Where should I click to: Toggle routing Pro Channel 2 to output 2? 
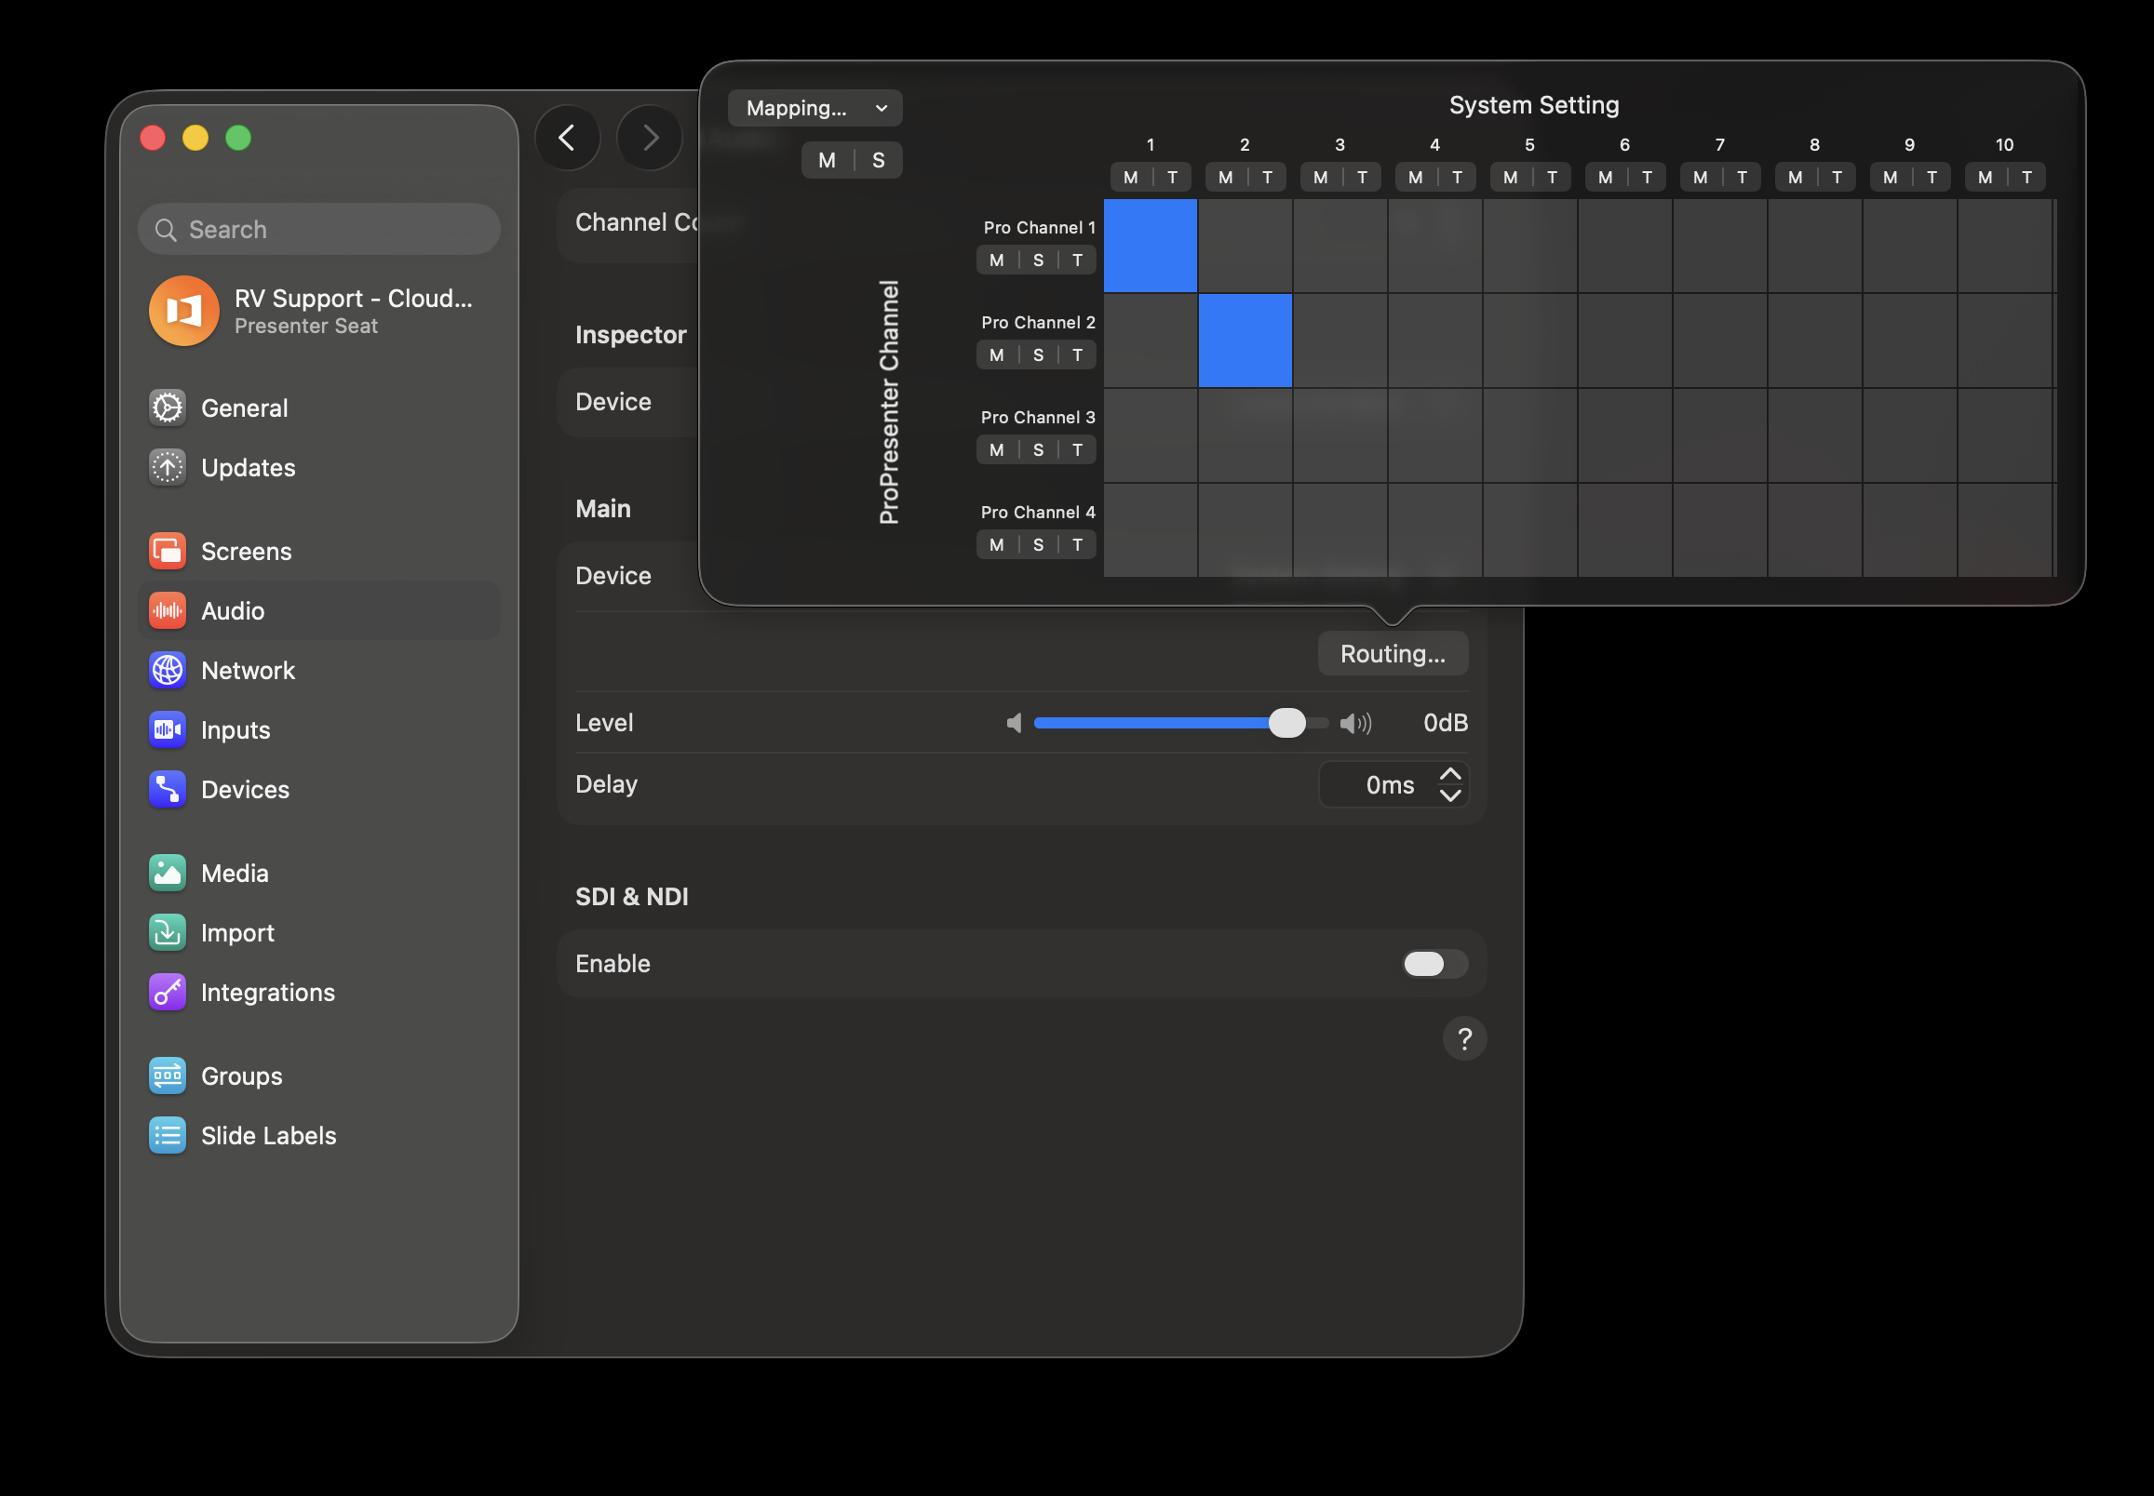[x=1245, y=341]
